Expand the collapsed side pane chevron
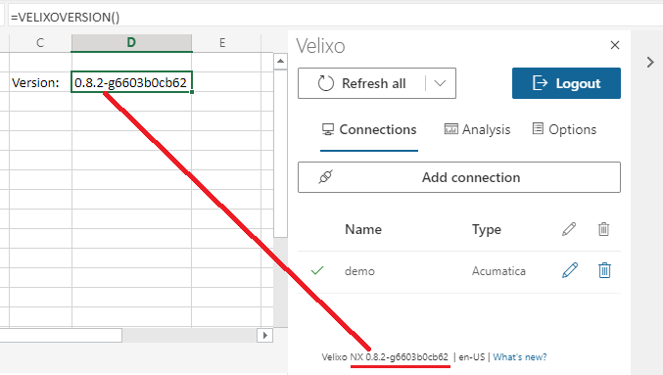Image resolution: width=663 pixels, height=375 pixels. coord(650,63)
